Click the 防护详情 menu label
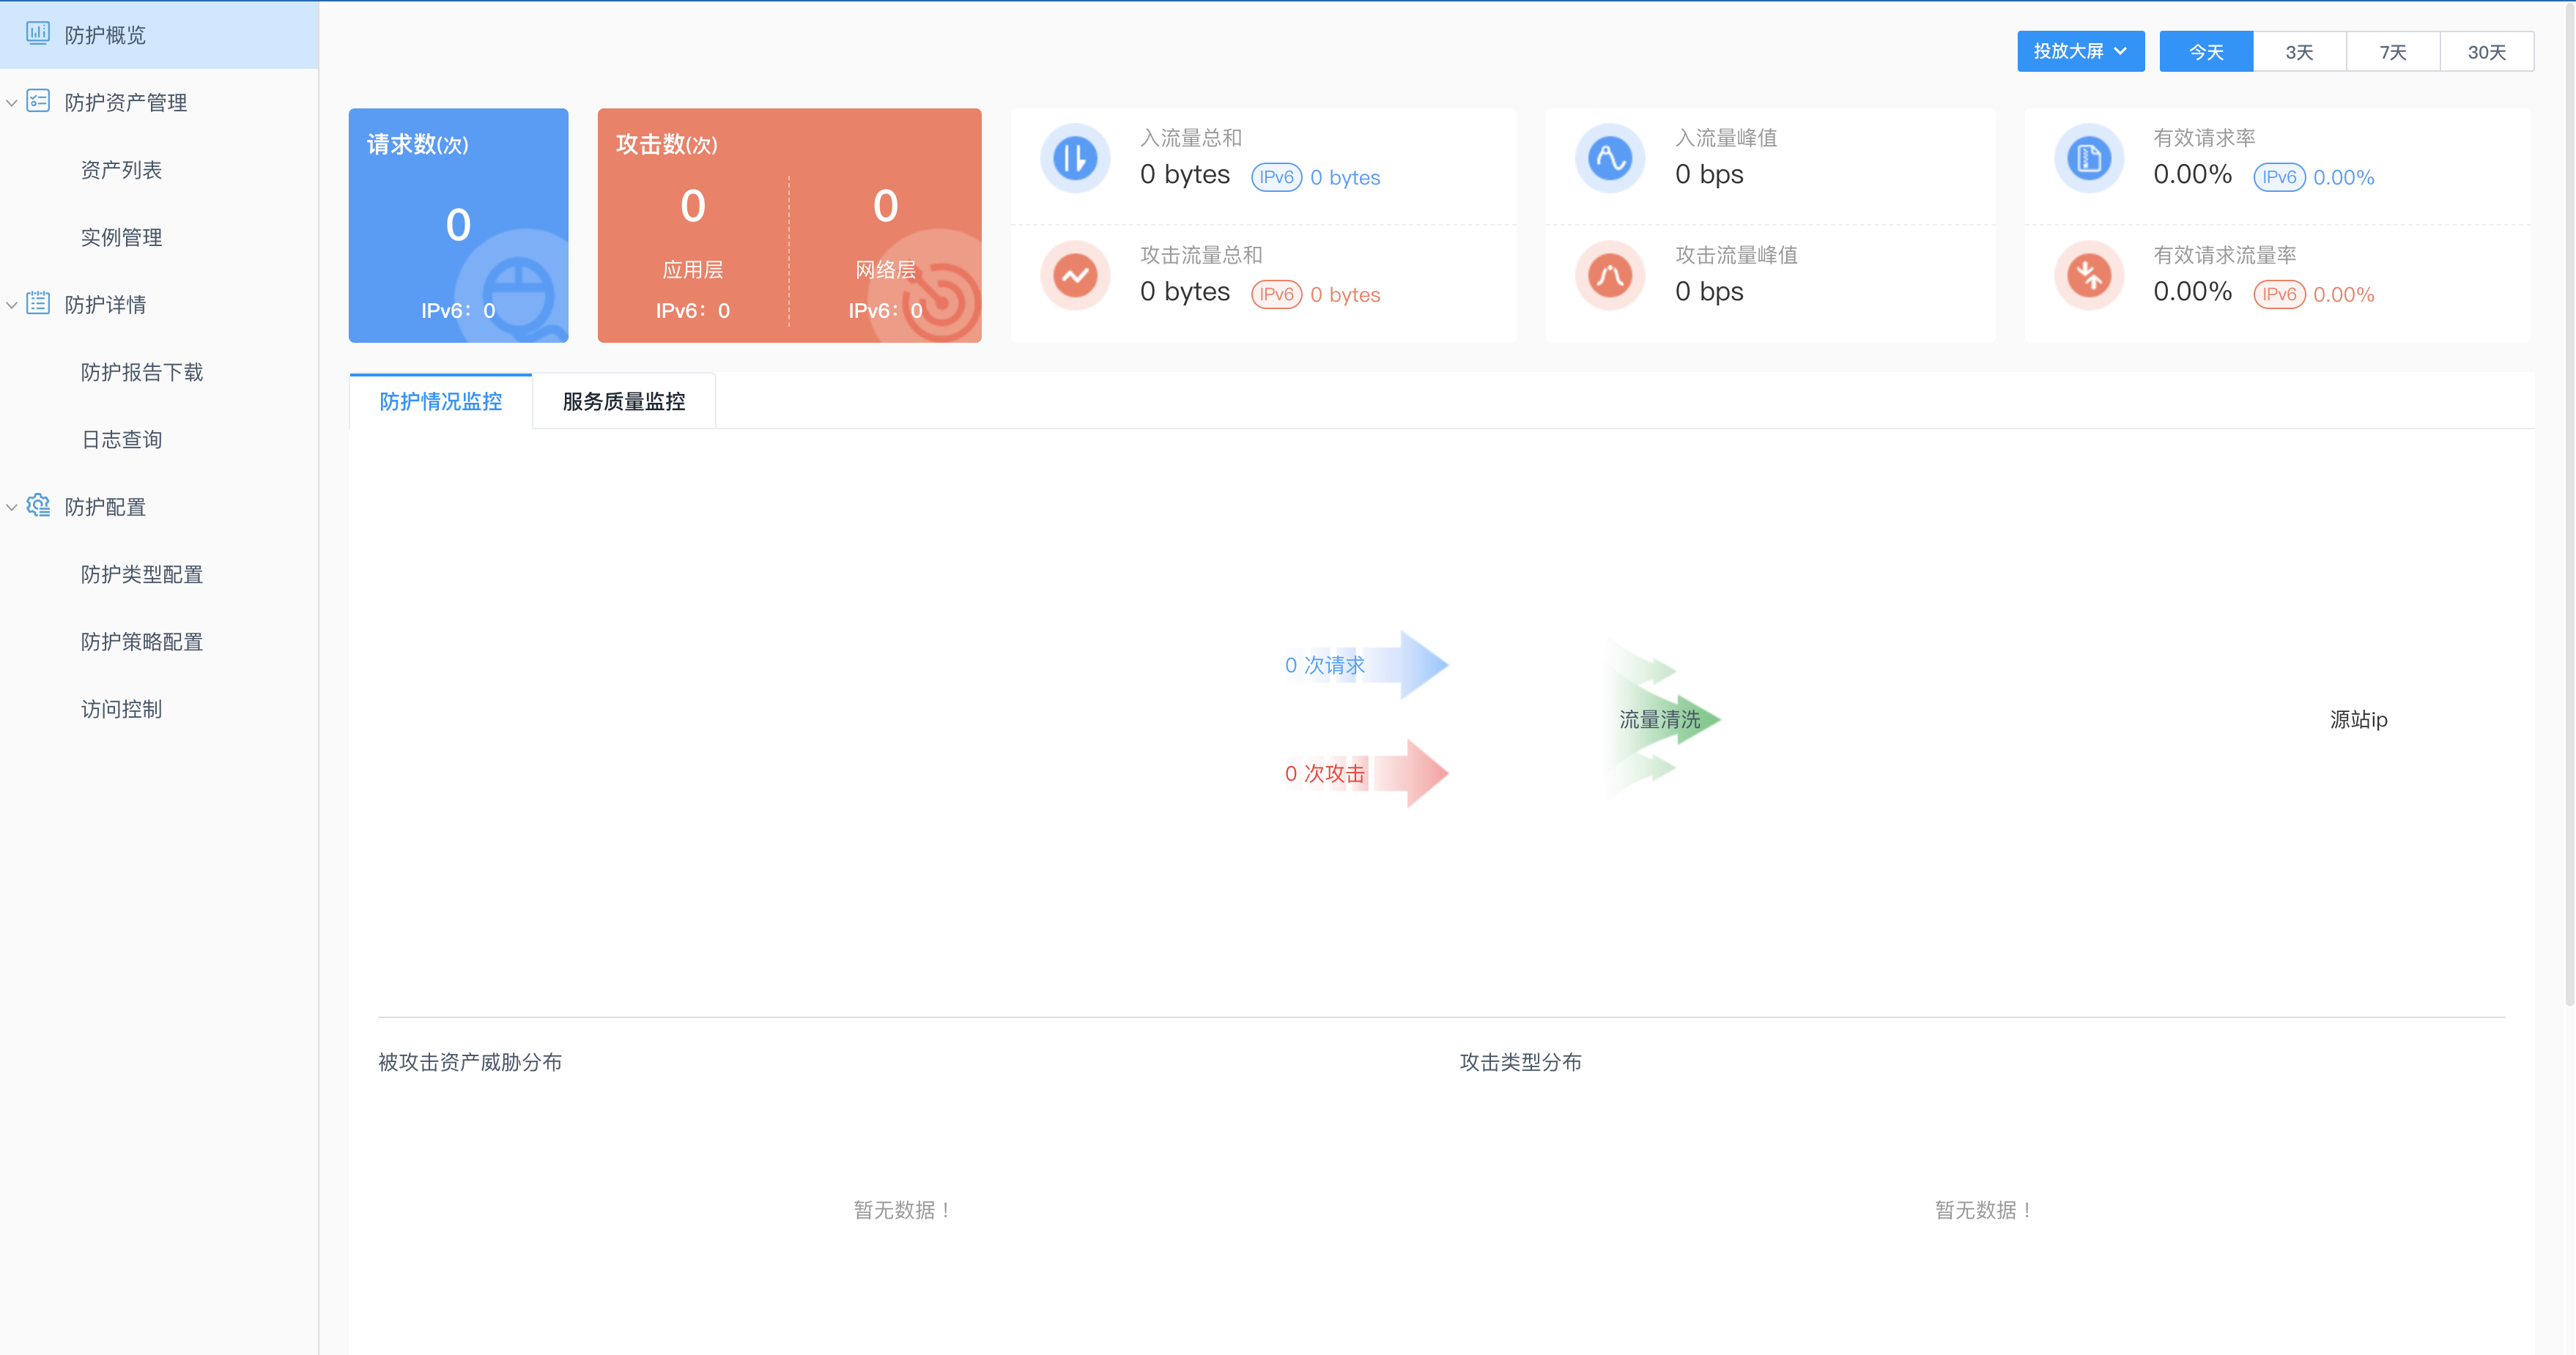This screenshot has width=2576, height=1355. [x=105, y=304]
